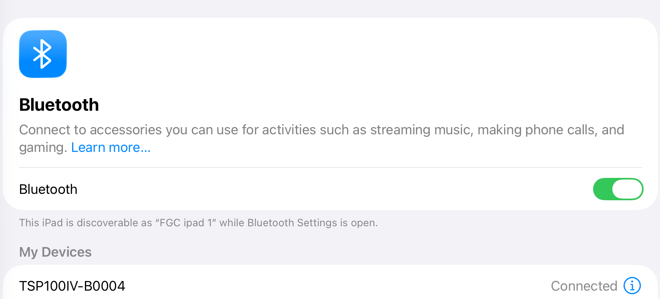The height and width of the screenshot is (299, 660).
Task: Select the TSP100IV-B0004 device name
Action: (x=72, y=286)
